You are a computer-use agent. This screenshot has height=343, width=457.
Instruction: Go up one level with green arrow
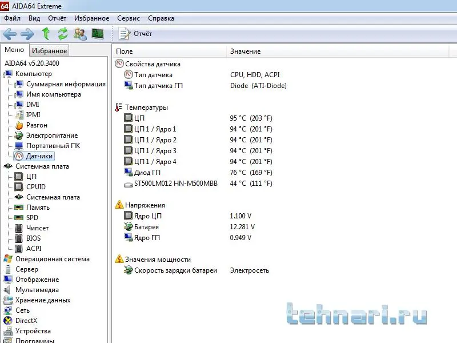pyautogui.click(x=46, y=34)
